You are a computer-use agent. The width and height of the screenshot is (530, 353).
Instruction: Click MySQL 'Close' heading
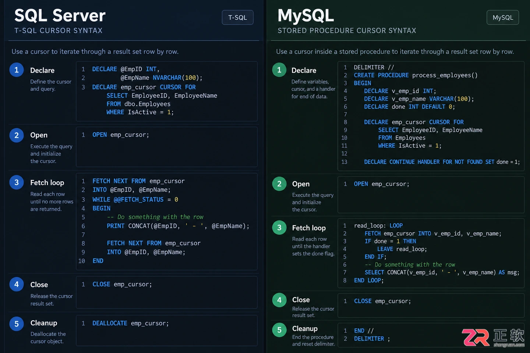point(301,300)
